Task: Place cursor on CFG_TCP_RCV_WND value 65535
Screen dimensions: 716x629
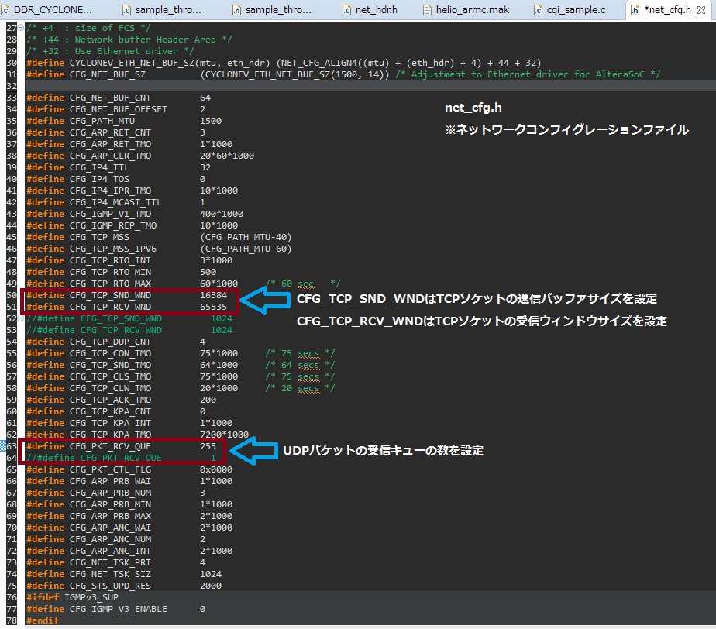Action: pyautogui.click(x=213, y=307)
